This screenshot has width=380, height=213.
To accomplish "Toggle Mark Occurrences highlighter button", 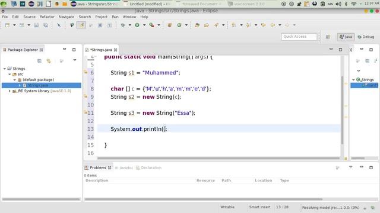I will point(81,25).
